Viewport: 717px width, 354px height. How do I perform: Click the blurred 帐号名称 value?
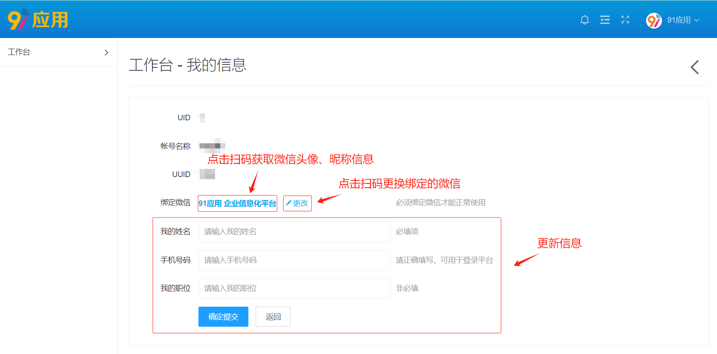click(212, 145)
